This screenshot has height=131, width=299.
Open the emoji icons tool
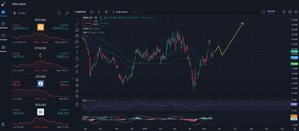77,58
